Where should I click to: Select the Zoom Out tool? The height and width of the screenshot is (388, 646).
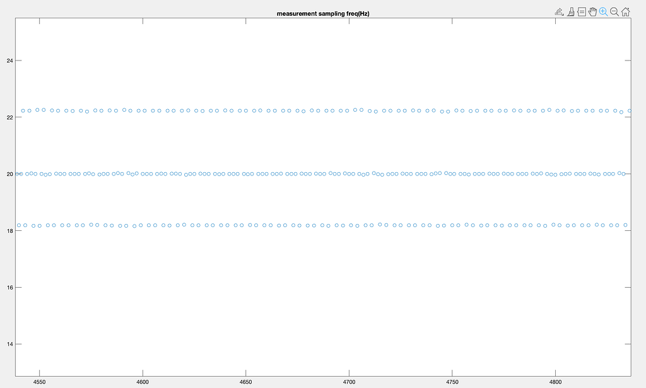(614, 11)
